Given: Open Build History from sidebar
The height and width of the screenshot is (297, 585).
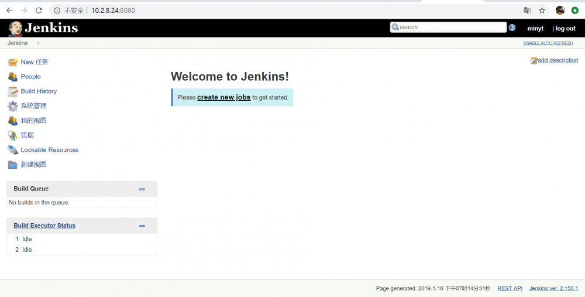Looking at the screenshot, I should tap(39, 91).
